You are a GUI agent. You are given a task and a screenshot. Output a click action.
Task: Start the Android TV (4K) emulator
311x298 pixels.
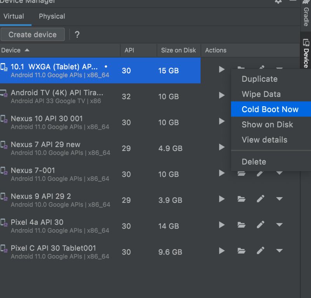point(222,95)
